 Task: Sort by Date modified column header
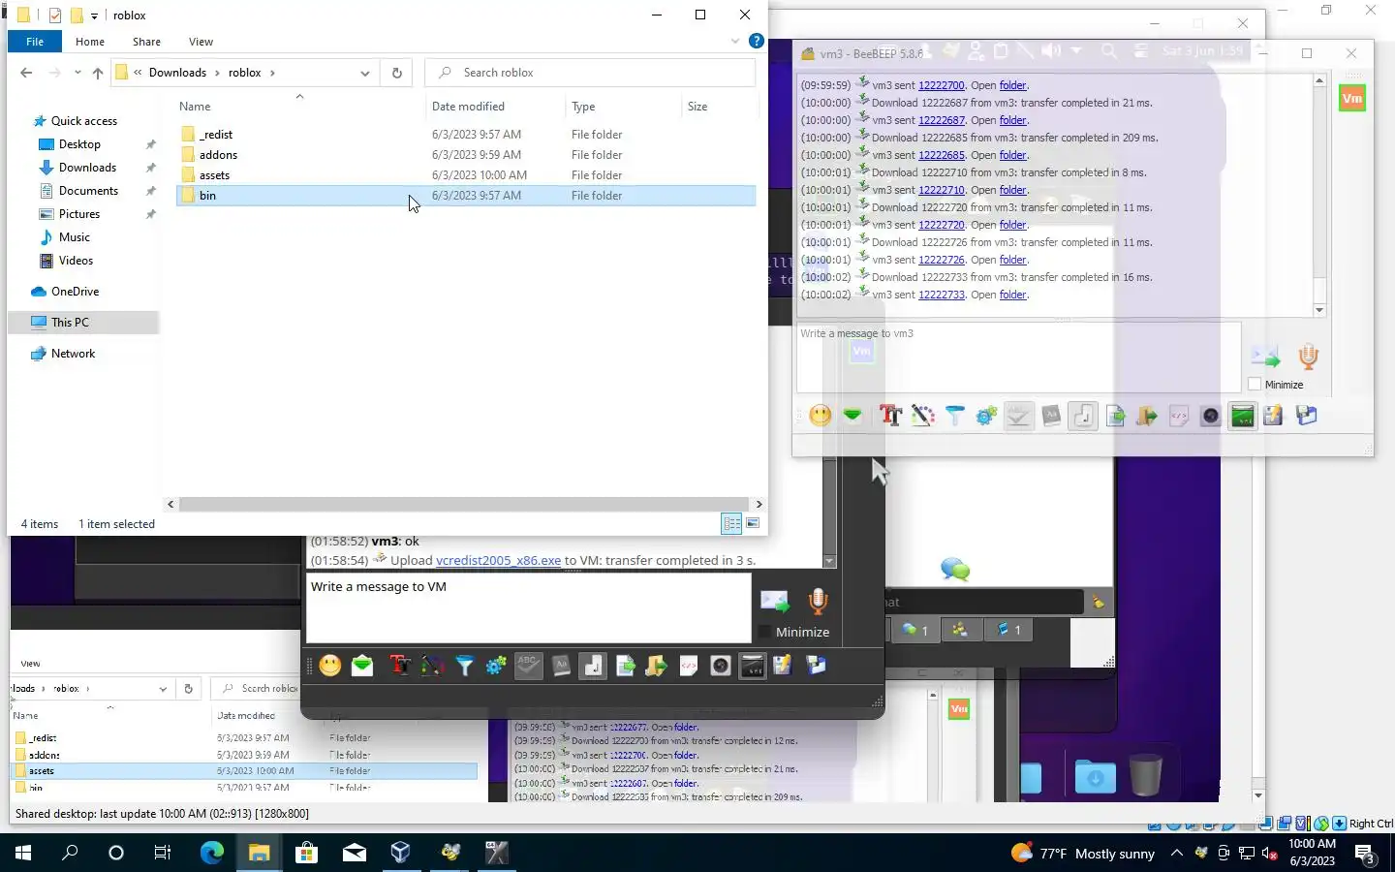coord(468,107)
